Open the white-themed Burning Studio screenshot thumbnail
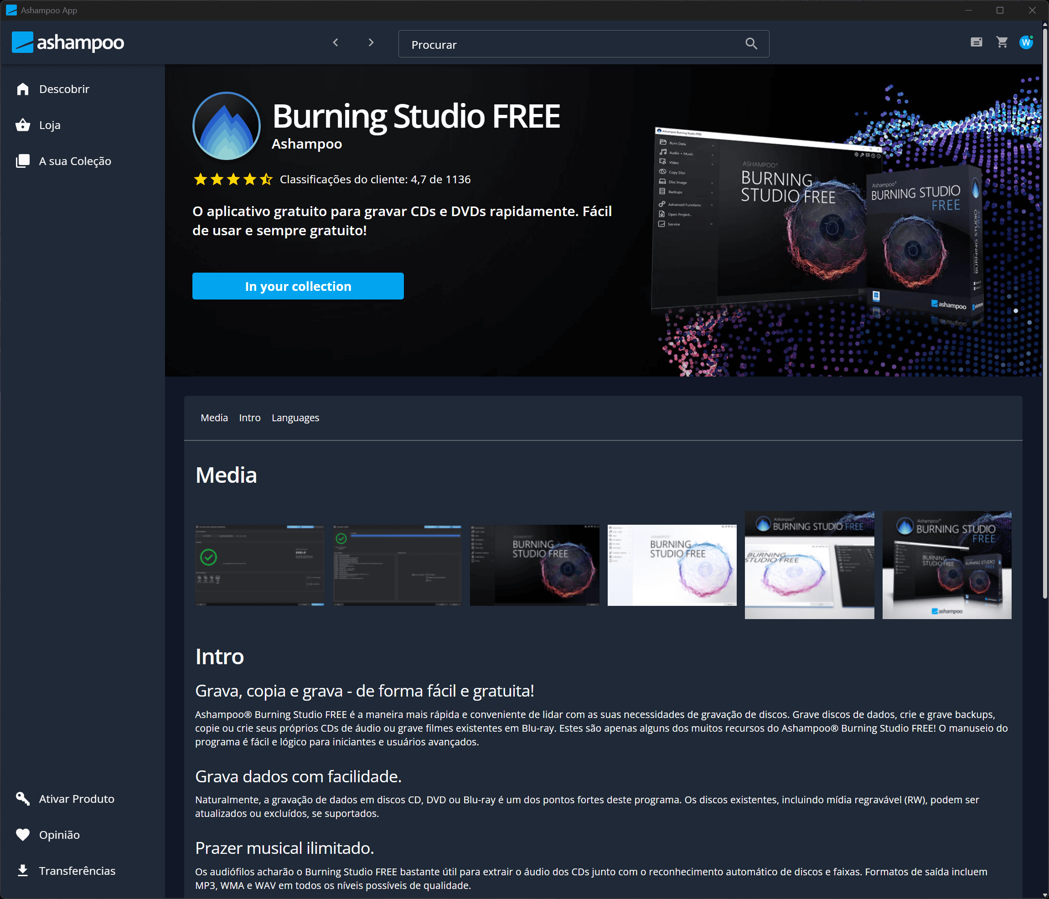This screenshot has width=1049, height=899. (672, 565)
